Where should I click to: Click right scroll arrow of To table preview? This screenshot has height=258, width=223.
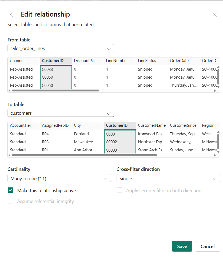click(x=215, y=155)
